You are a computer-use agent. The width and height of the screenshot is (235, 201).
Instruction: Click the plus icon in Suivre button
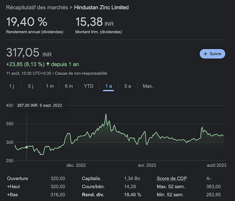(x=205, y=54)
